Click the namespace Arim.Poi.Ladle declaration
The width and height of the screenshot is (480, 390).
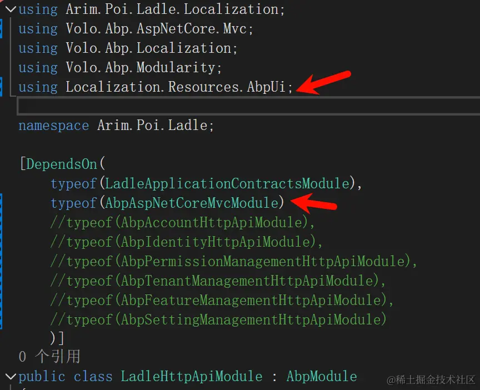click(x=116, y=126)
